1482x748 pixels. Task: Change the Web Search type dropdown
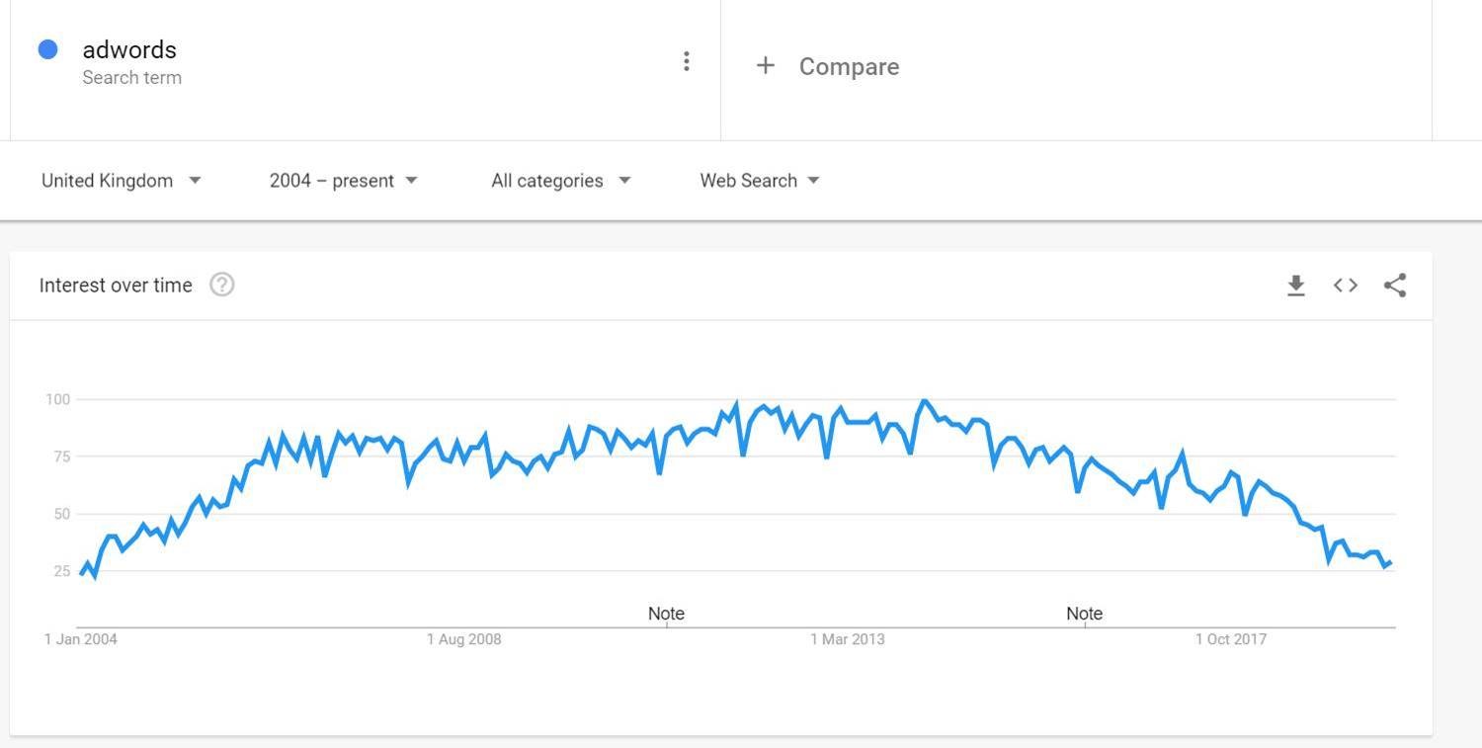point(760,181)
